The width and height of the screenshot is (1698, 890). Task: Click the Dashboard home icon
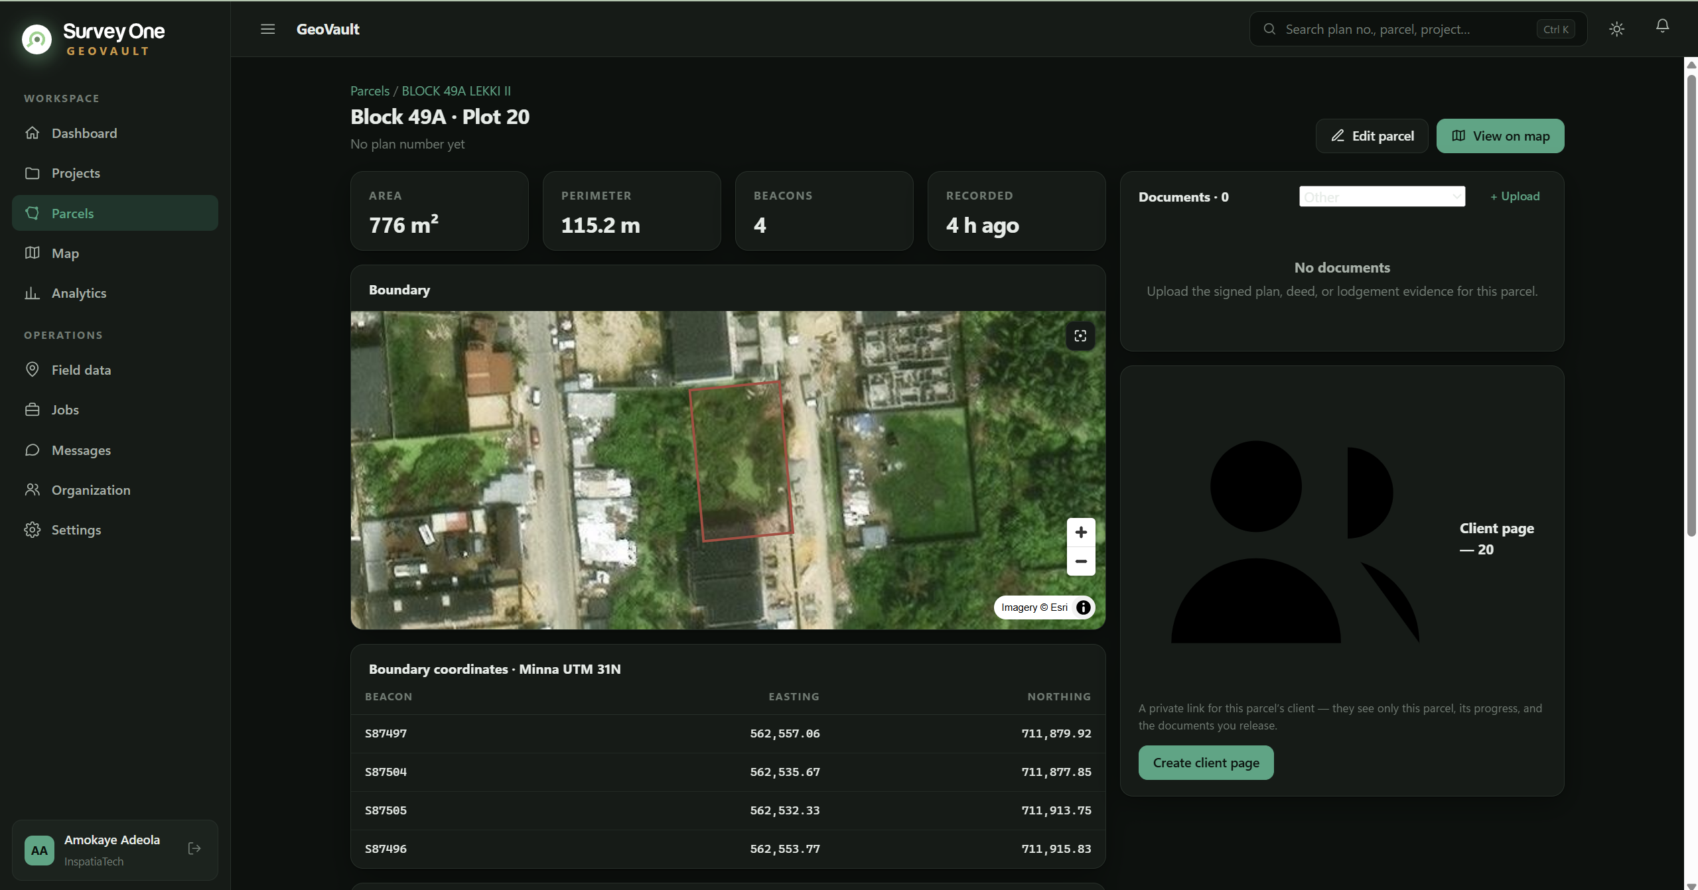[x=32, y=133]
